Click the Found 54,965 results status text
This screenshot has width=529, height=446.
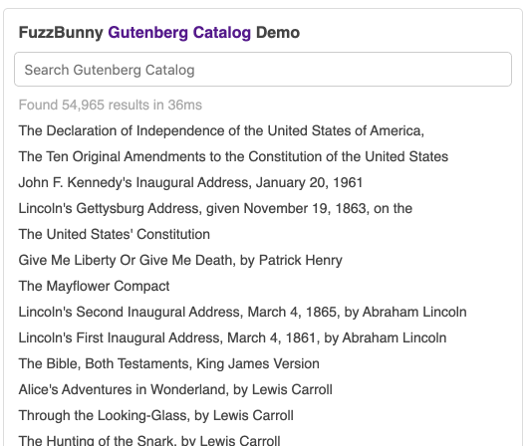click(x=111, y=105)
